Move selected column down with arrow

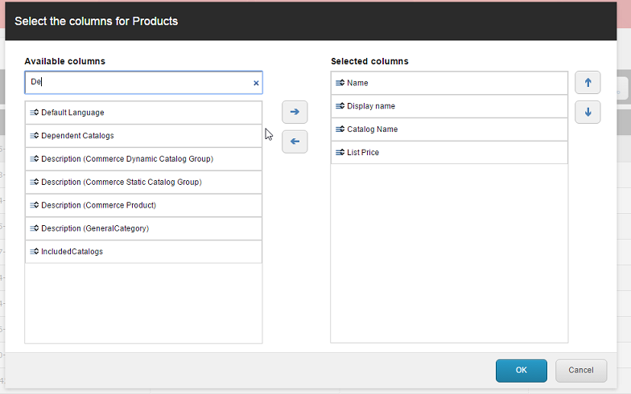tap(588, 112)
